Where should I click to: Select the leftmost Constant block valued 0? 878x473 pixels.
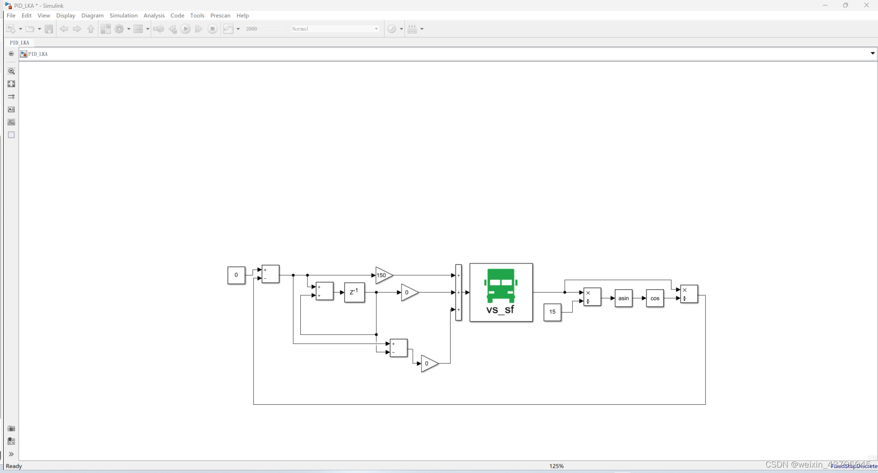[x=236, y=275]
